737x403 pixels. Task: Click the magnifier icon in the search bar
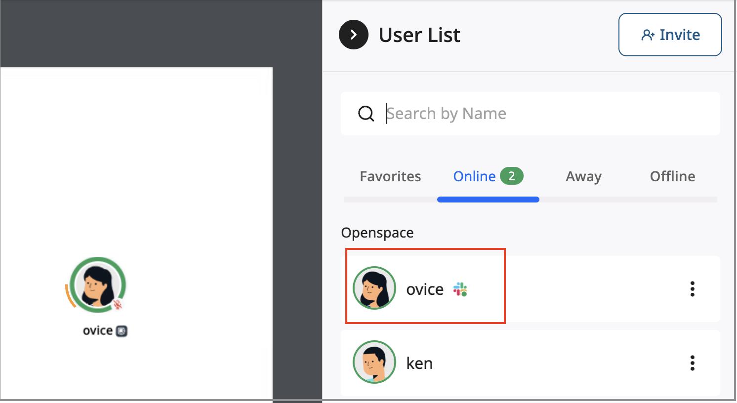(366, 113)
